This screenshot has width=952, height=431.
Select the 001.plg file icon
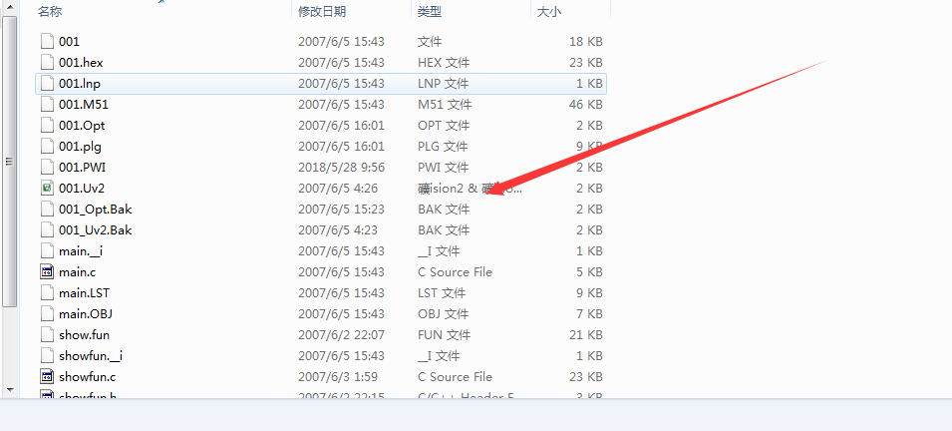pyautogui.click(x=48, y=146)
